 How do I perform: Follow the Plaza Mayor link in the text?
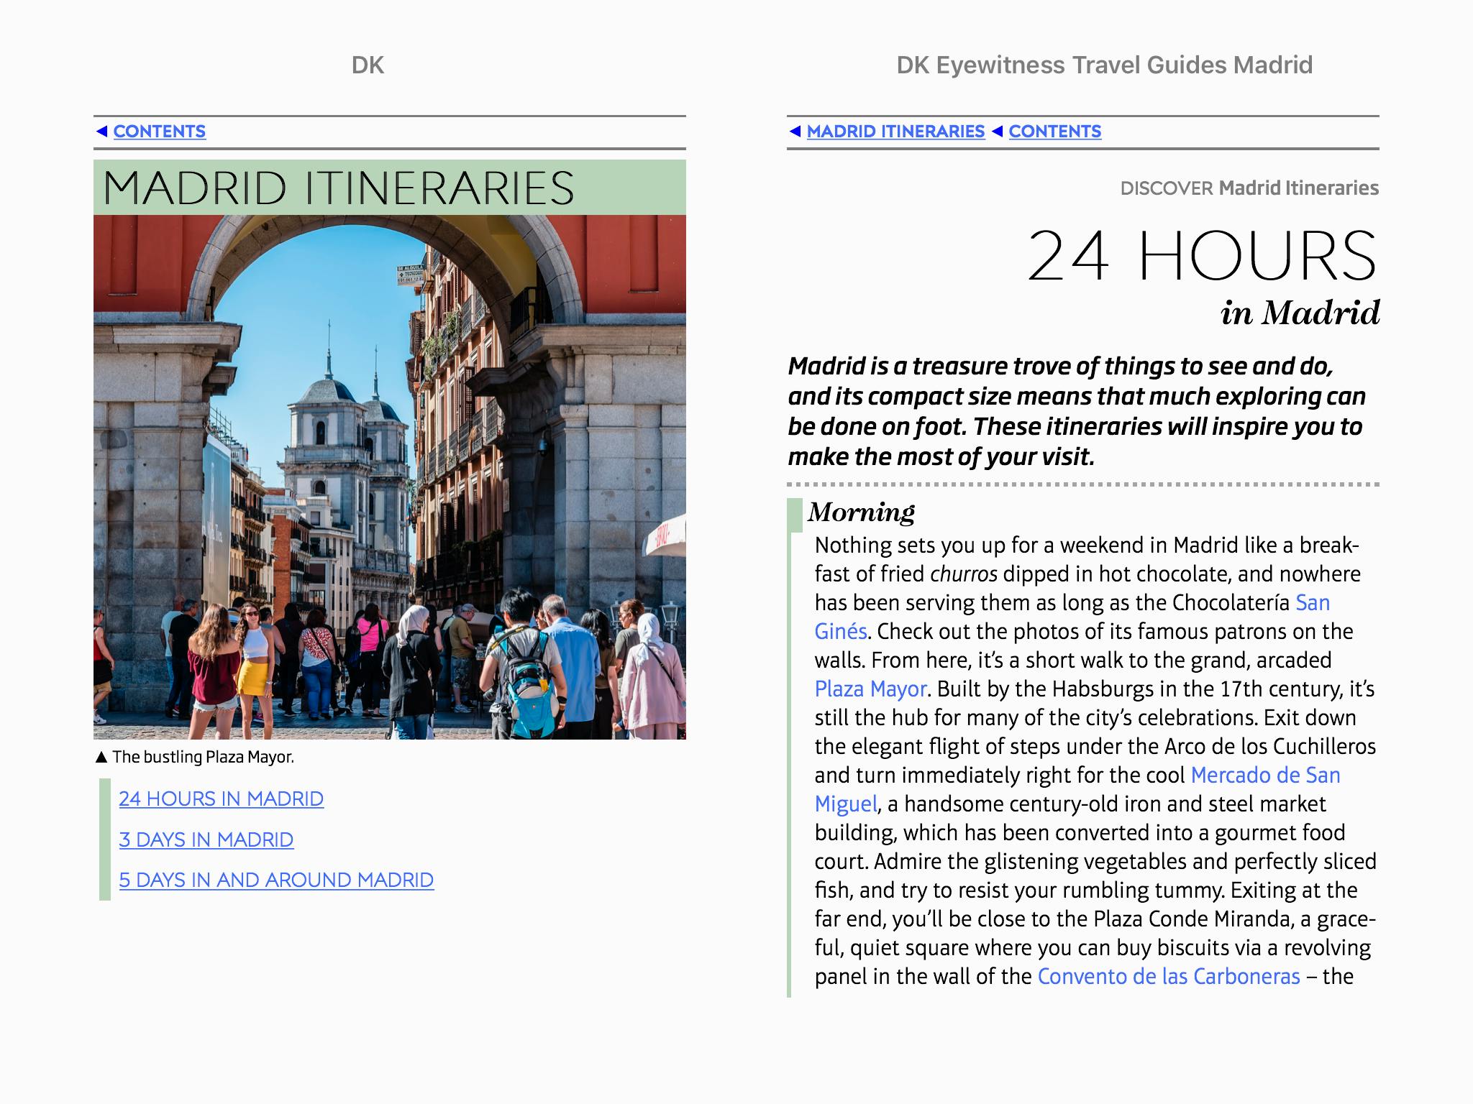(x=870, y=689)
